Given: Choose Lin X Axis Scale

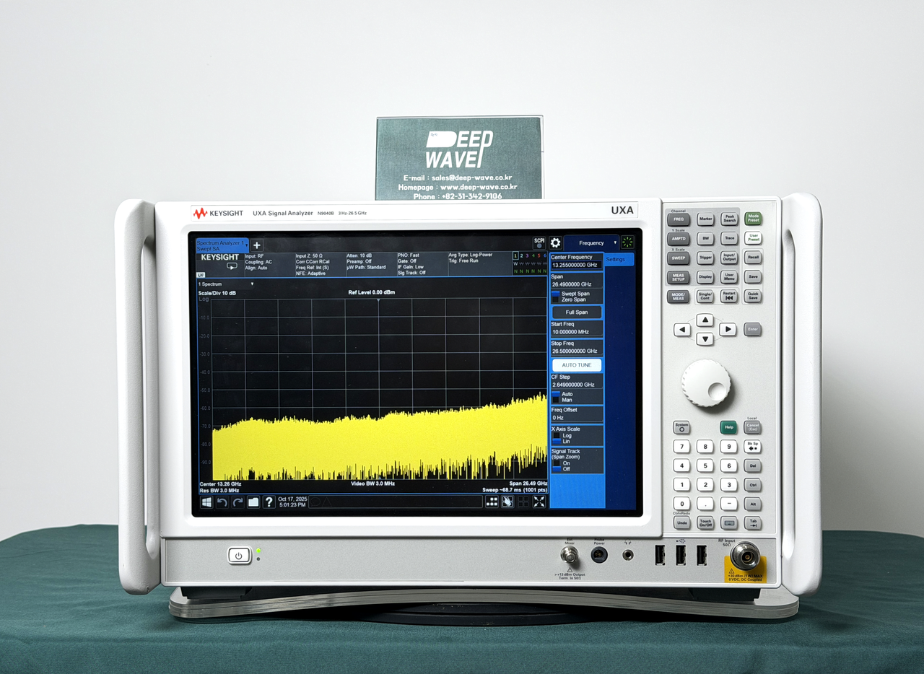Looking at the screenshot, I should coord(562,441).
